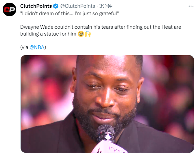
Task: Click the word "Heat" in tweet
Action: pos(167,27)
